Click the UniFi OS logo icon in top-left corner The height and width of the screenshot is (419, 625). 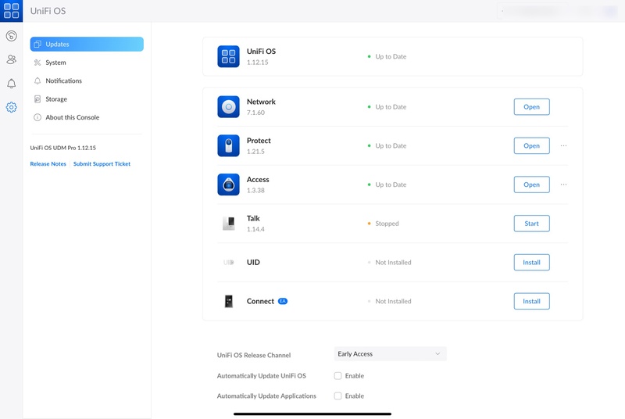click(x=11, y=11)
